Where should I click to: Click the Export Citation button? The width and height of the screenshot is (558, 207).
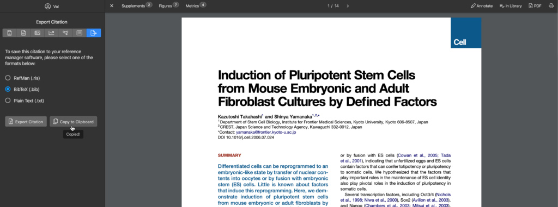pyautogui.click(x=26, y=122)
